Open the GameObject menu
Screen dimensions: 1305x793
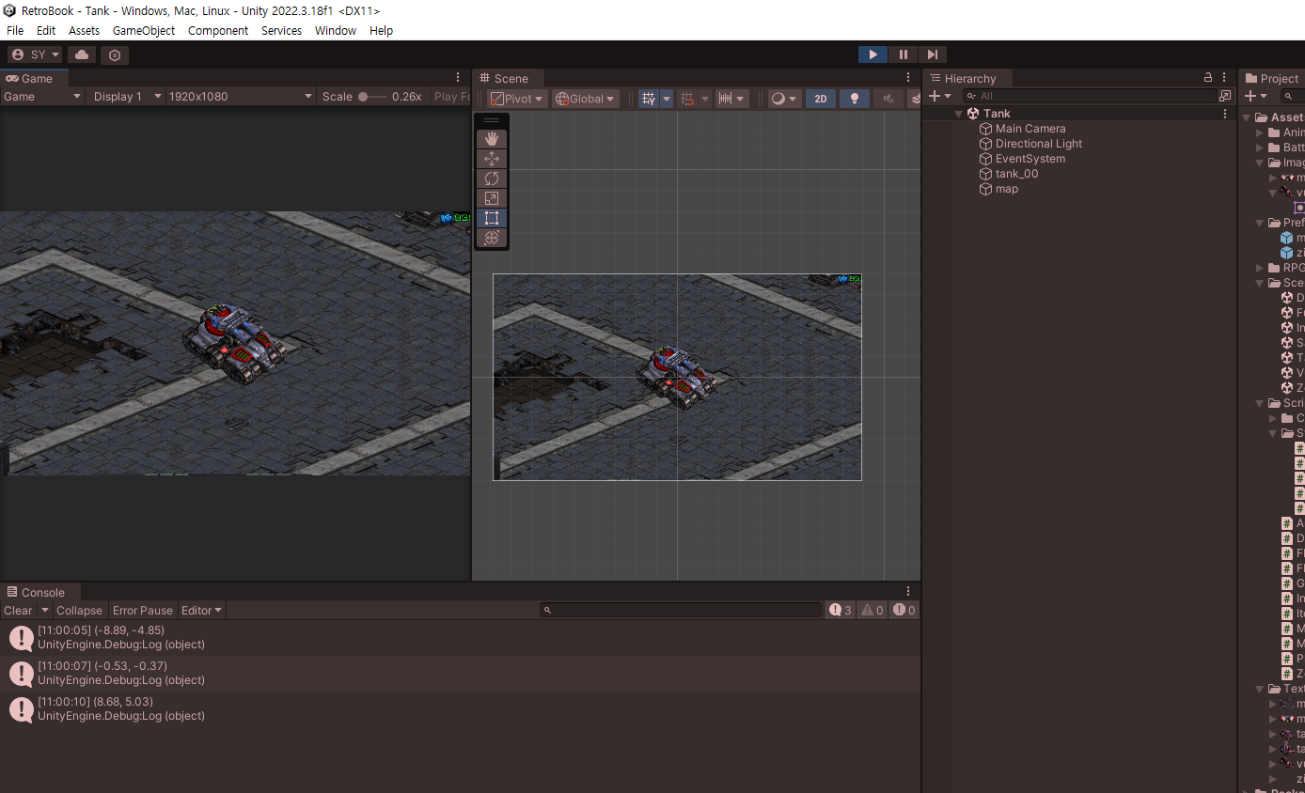(144, 30)
